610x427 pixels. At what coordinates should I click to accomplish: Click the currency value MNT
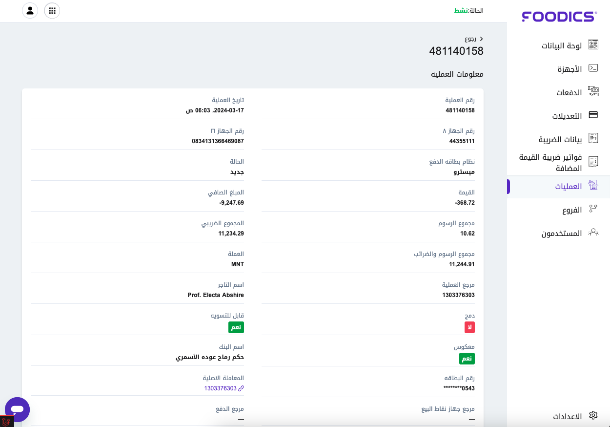tap(238, 264)
